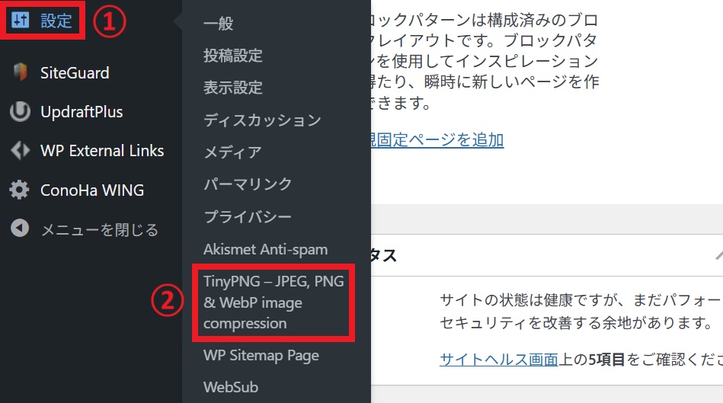
Task: Click the 固定ページを追加 link
Action: coord(437,139)
